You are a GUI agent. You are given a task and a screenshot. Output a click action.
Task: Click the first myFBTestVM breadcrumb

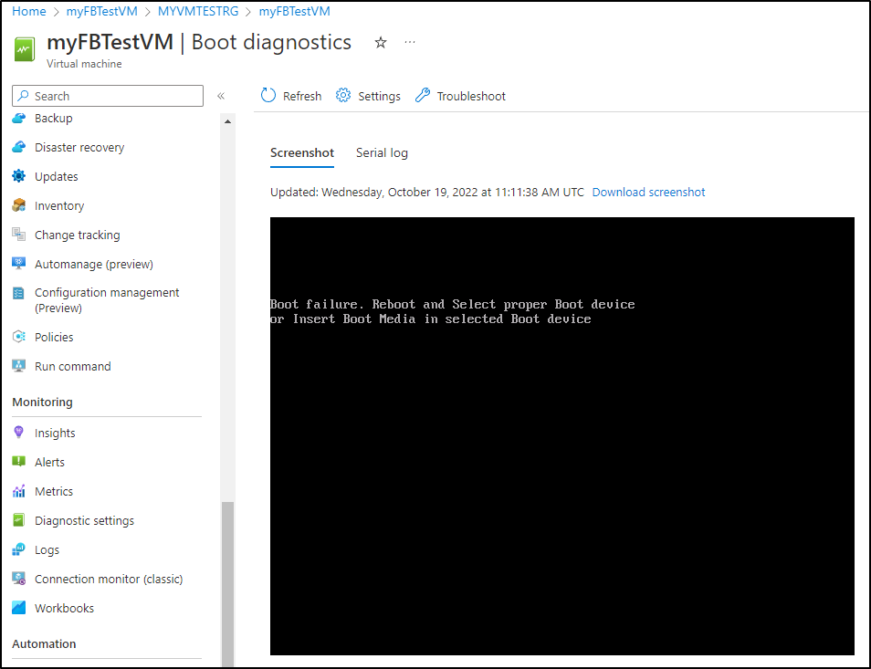101,11
